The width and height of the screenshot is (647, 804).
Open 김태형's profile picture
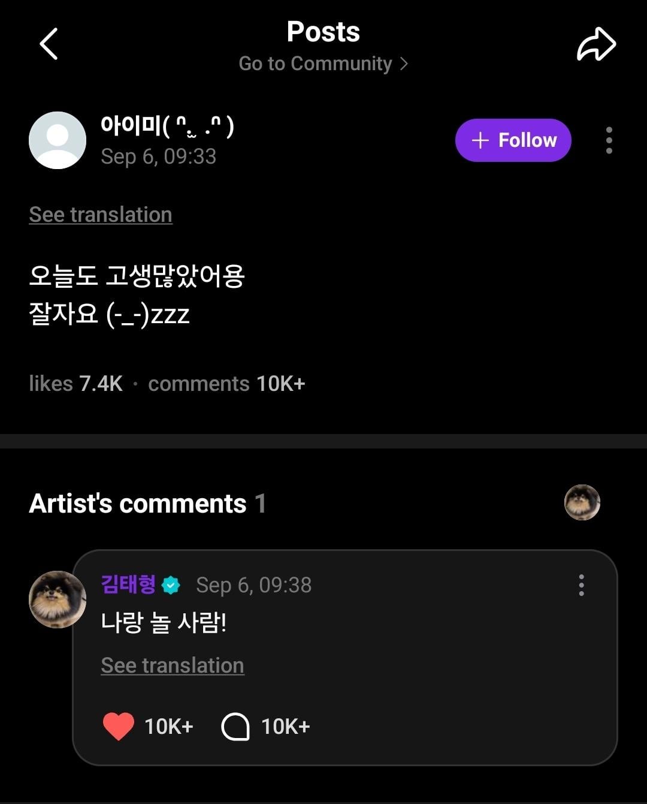click(x=58, y=600)
